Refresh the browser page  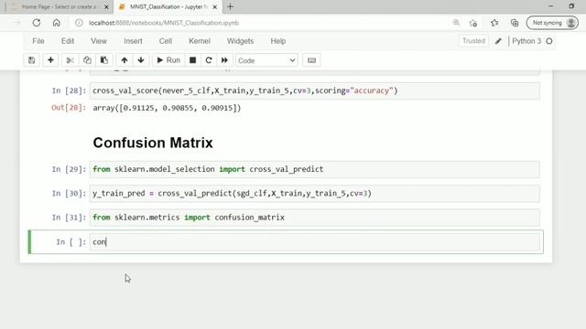[37, 23]
